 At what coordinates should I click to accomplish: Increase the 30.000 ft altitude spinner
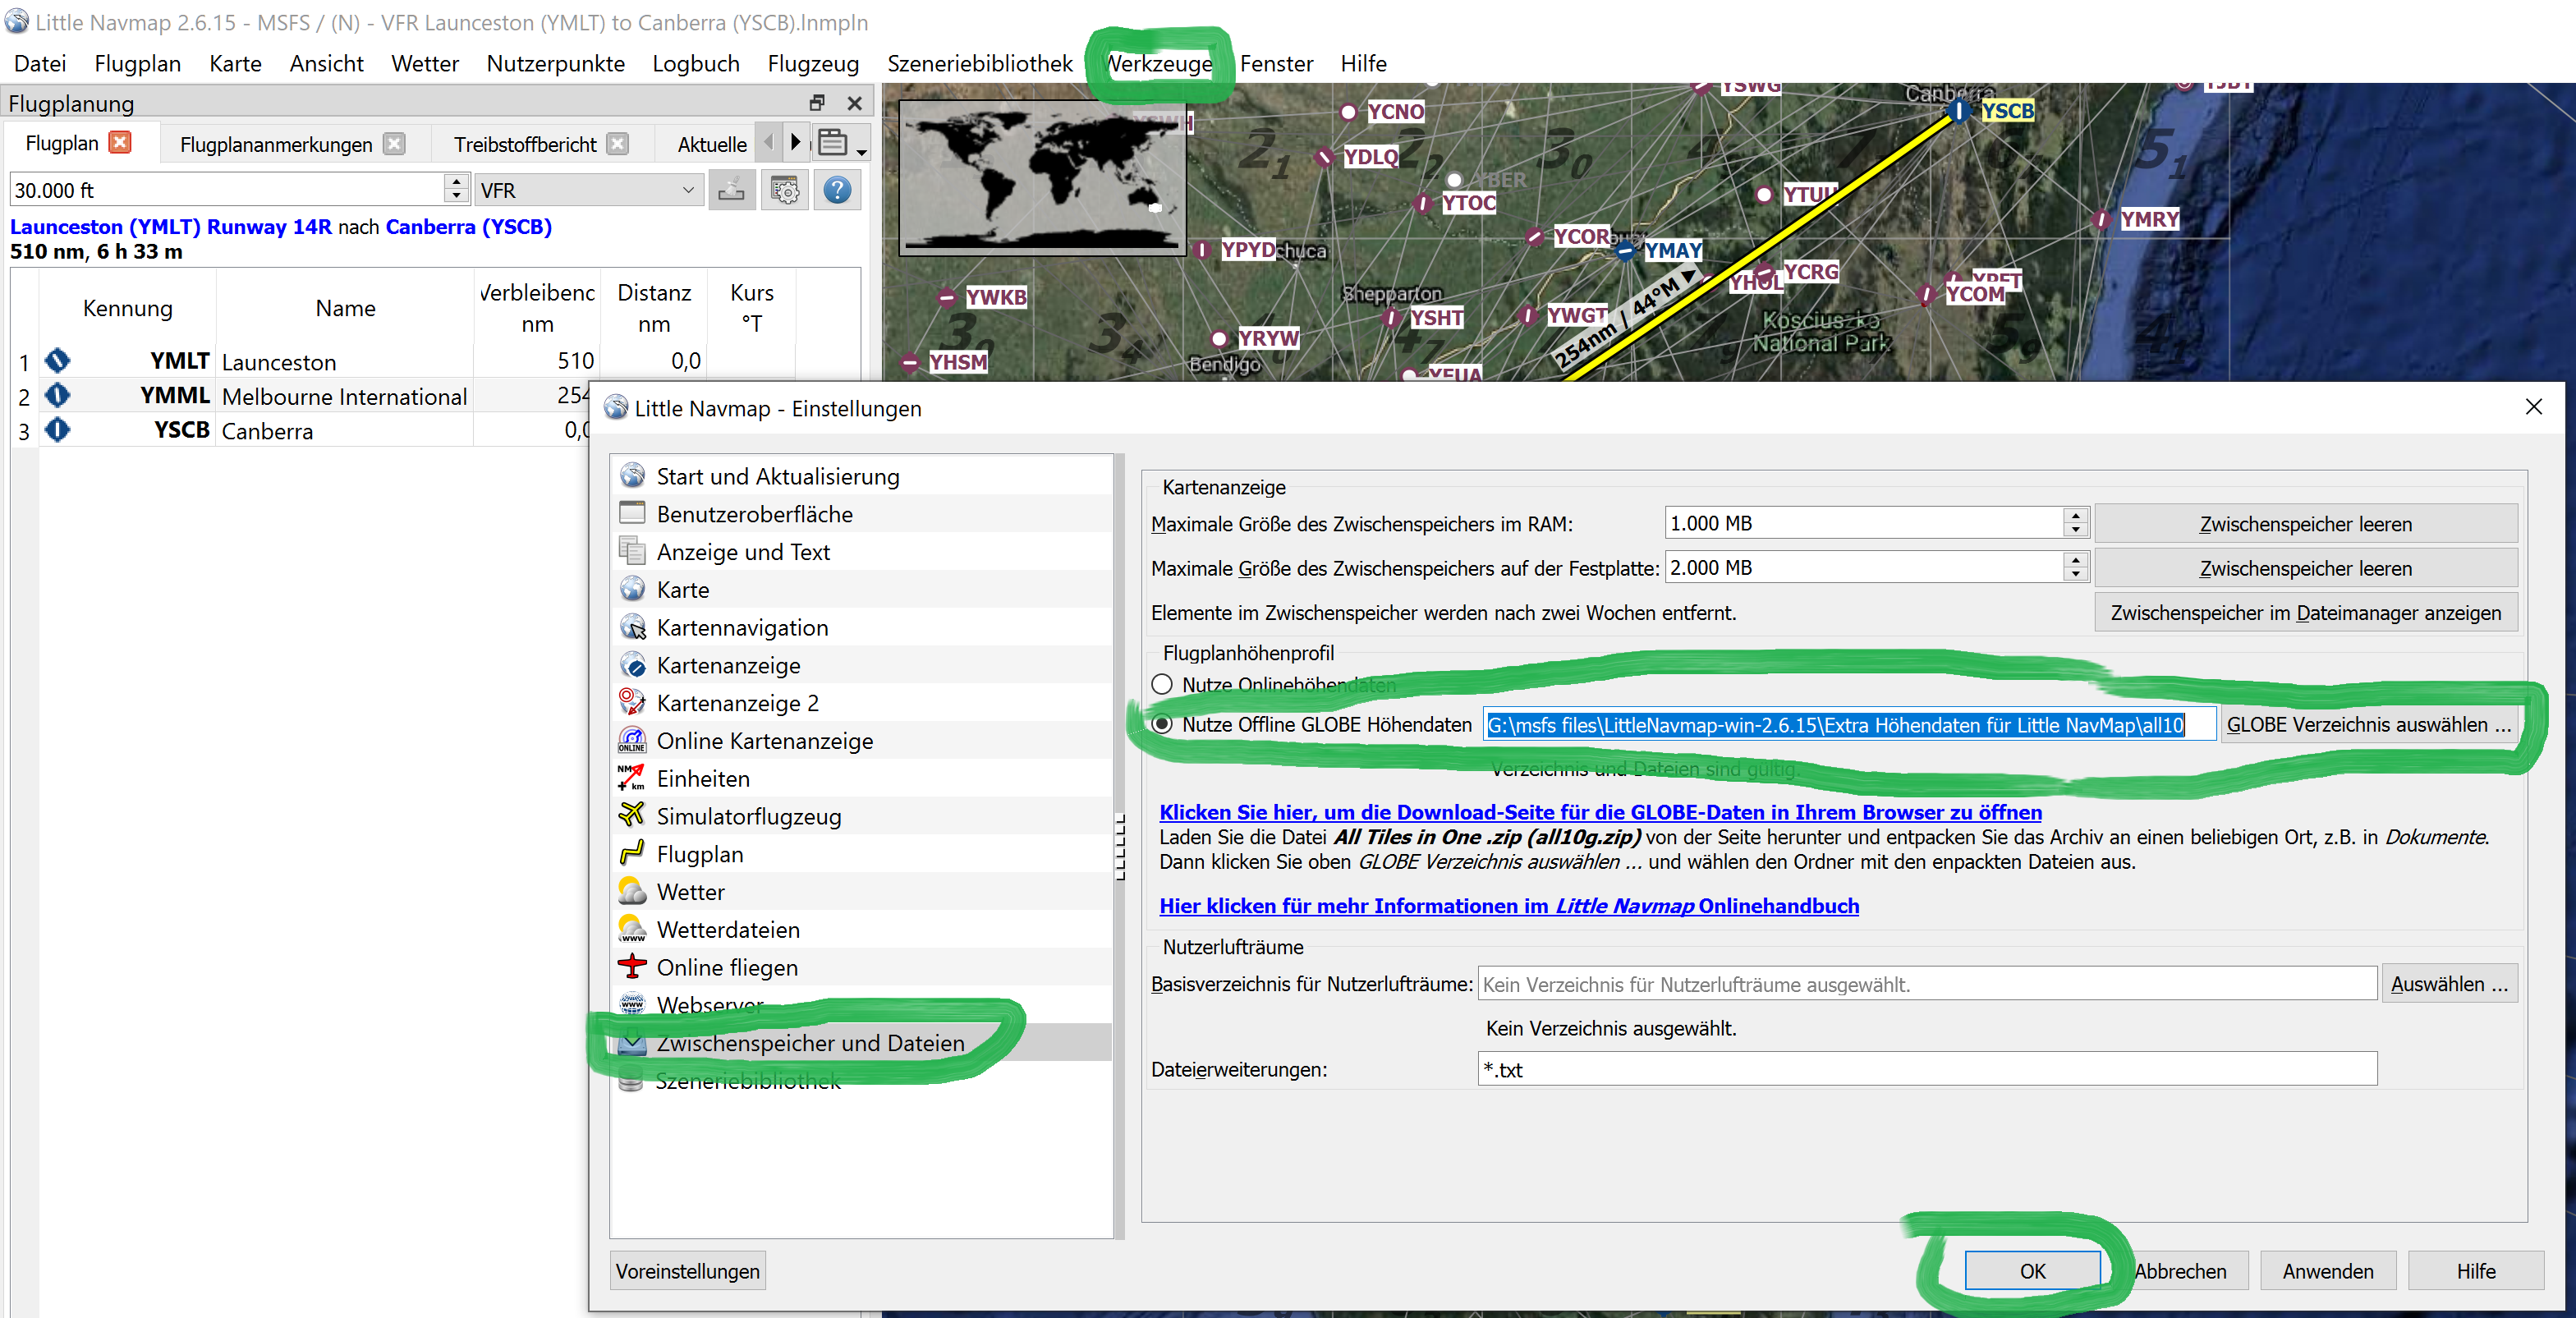click(x=456, y=182)
